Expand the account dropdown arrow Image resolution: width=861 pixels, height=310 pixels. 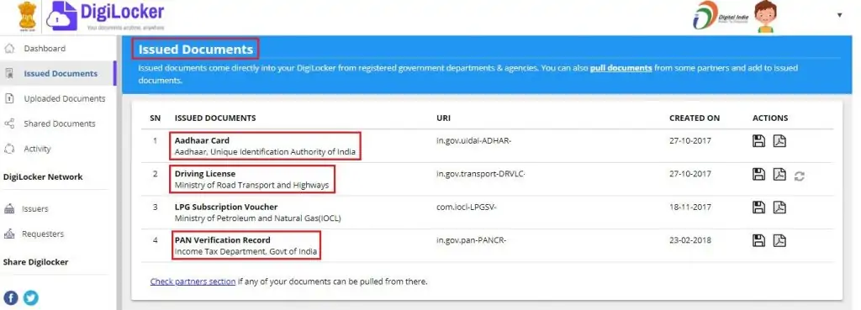[840, 15]
